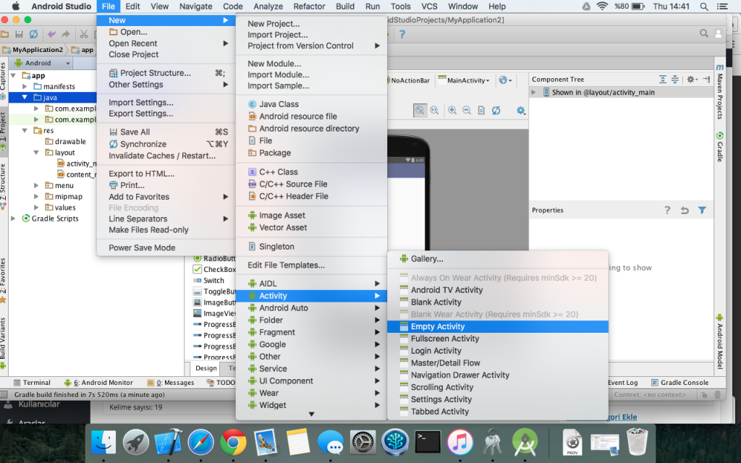Click MyApplication2 breadcrumb
Viewport: 741px width, 463px height.
pyautogui.click(x=33, y=50)
